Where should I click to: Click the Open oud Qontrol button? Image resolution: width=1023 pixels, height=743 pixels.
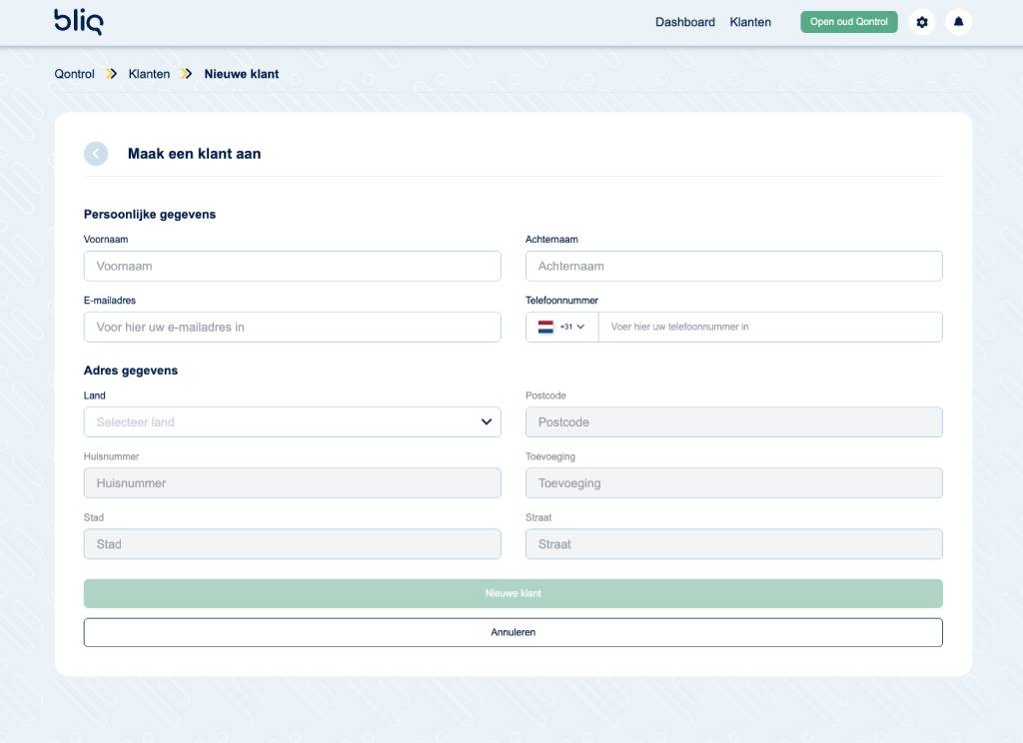click(848, 22)
